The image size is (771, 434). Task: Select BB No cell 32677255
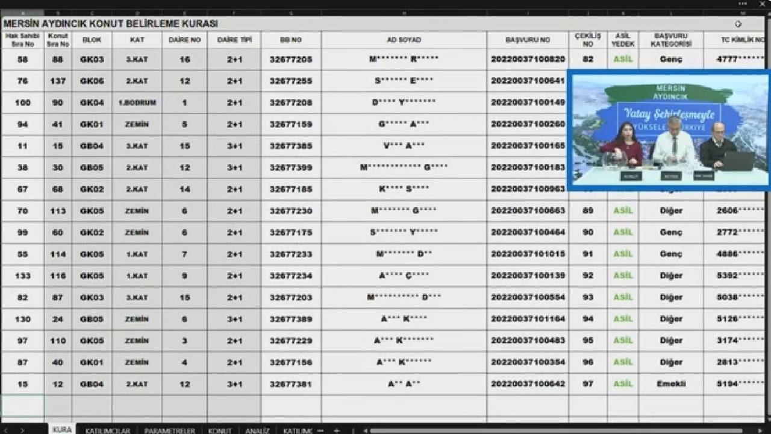291,81
